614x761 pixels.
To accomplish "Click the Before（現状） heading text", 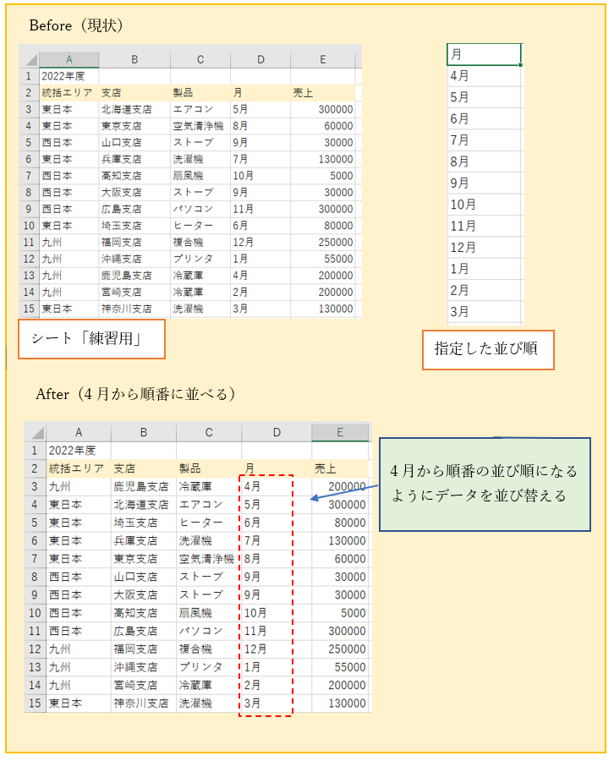I will 76,25.
